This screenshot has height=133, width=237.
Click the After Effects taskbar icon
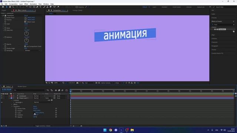point(121,130)
